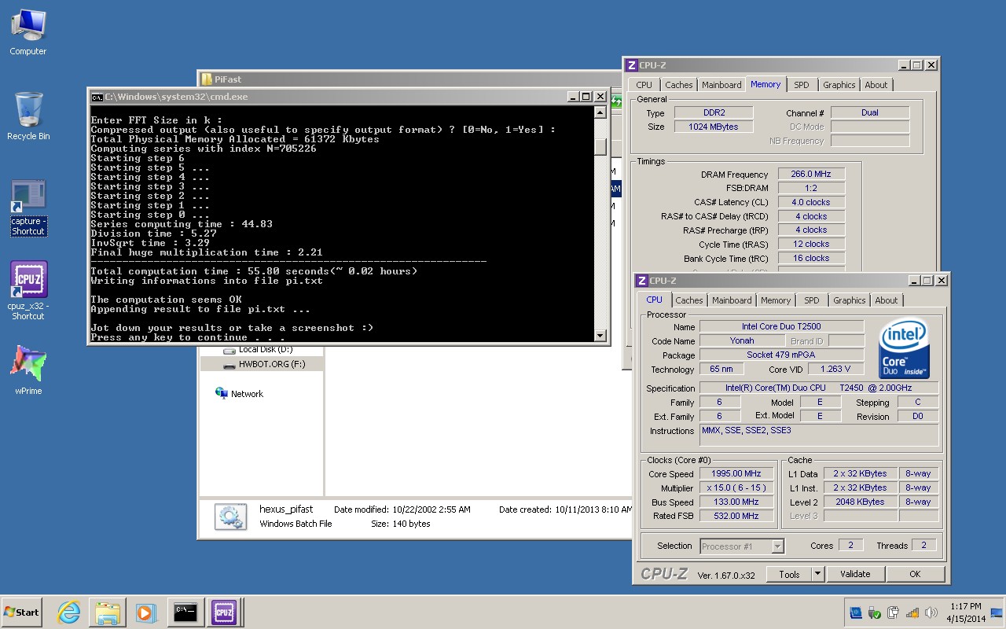Click the Show desktop icon beside the clock
1006x629 pixels.
(x=997, y=612)
